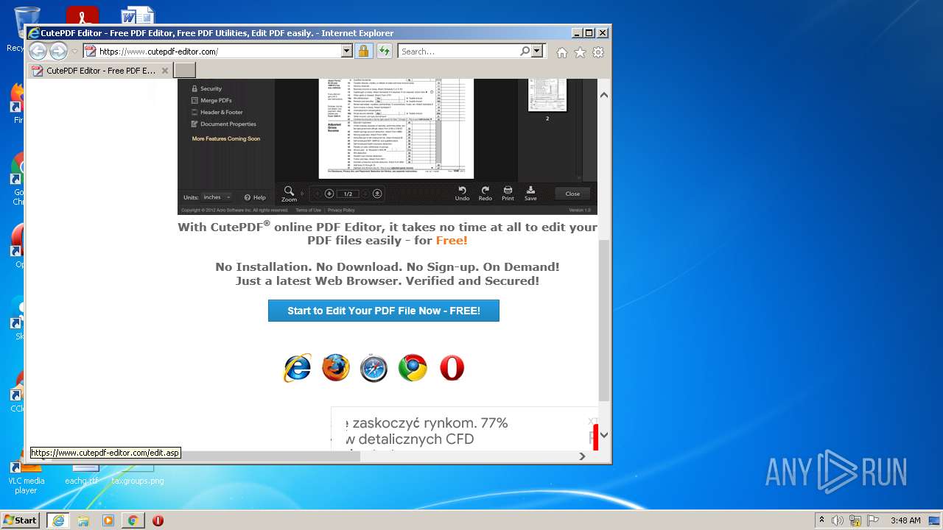Viewport: 943px width, 530px height.
Task: Click in the Search box field
Action: click(458, 52)
